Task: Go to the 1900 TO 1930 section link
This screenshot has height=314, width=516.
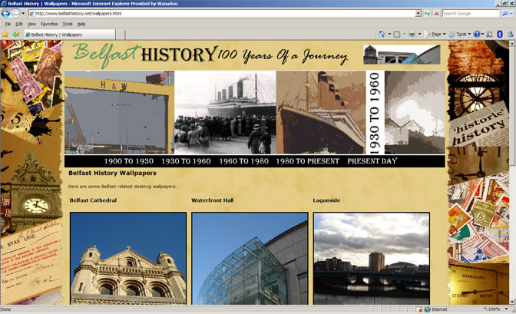Action: (x=128, y=162)
